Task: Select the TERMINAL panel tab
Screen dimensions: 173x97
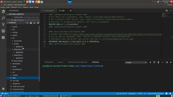Action: pyautogui.click(x=95, y=62)
